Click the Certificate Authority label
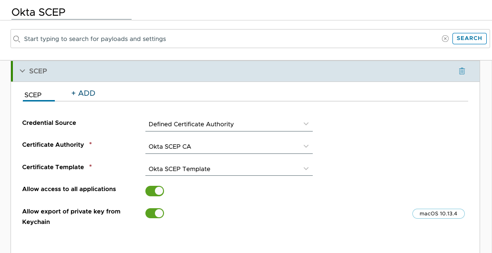492x253 pixels. click(x=53, y=145)
